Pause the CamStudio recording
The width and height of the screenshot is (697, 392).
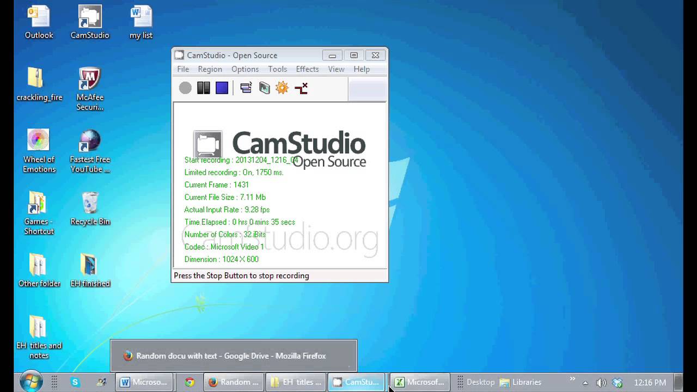click(204, 88)
